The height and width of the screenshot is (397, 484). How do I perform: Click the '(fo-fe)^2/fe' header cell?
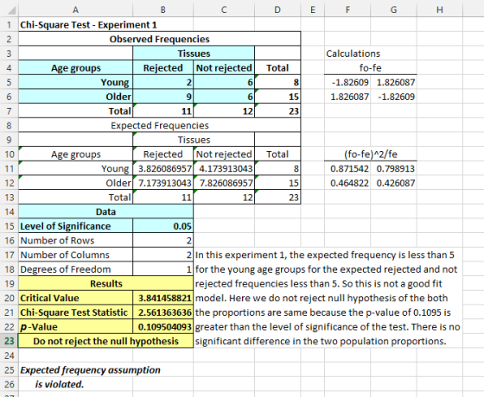pyautogui.click(x=371, y=154)
